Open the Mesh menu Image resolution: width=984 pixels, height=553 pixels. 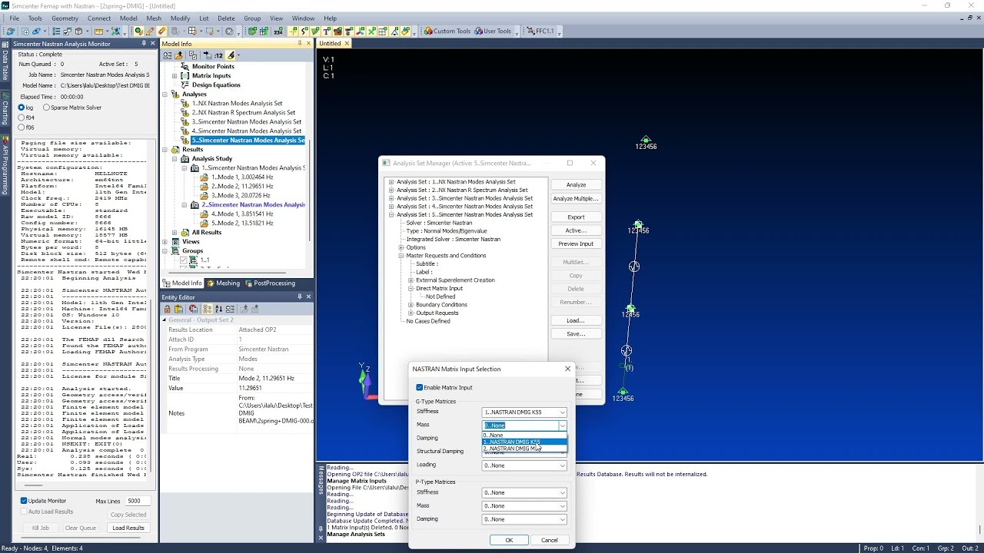[154, 18]
